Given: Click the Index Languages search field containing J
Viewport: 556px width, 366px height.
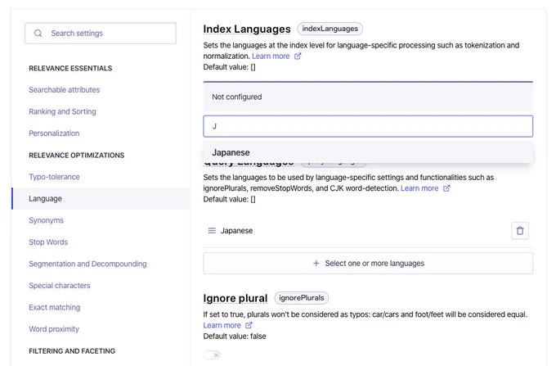Looking at the screenshot, I should (368, 126).
